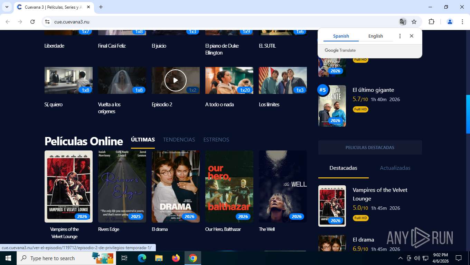Open the El drama movie poster
The height and width of the screenshot is (265, 470).
pos(176,186)
